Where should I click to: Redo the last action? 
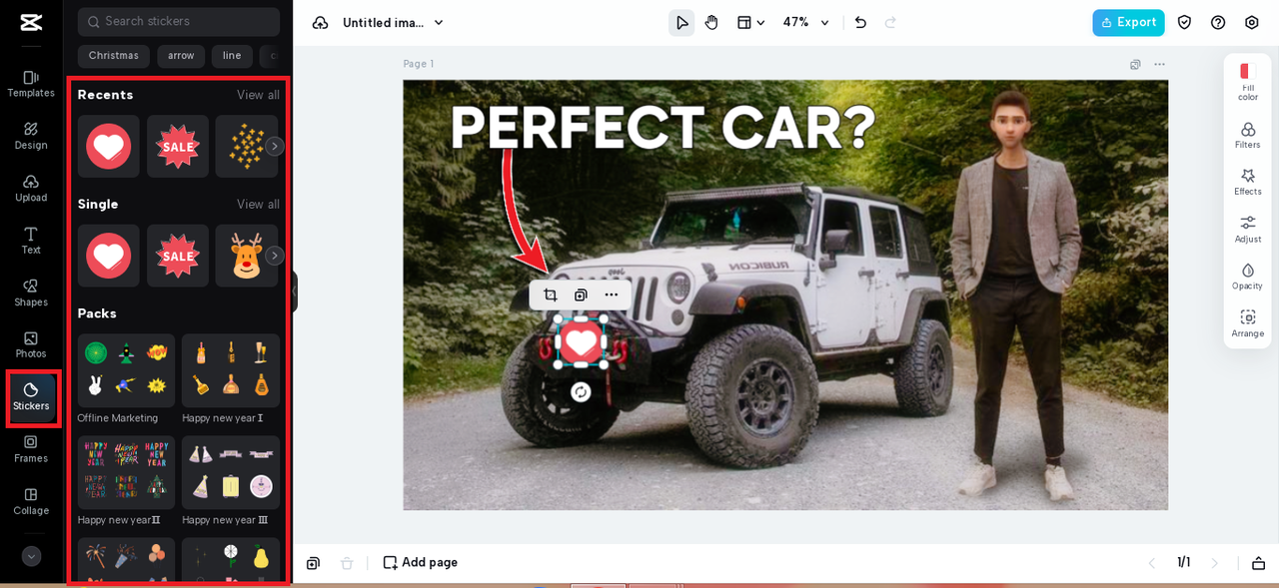pyautogui.click(x=890, y=23)
